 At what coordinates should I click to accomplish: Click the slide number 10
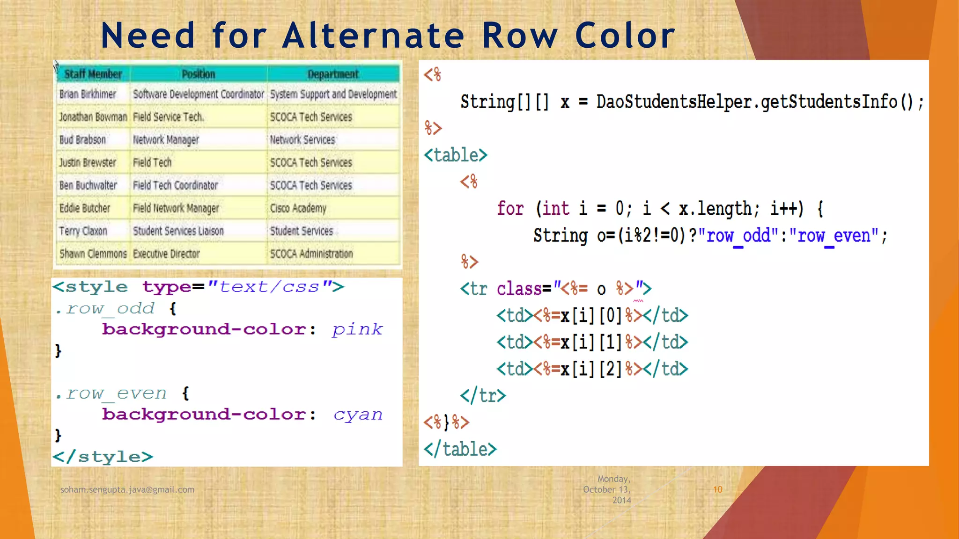tap(718, 489)
